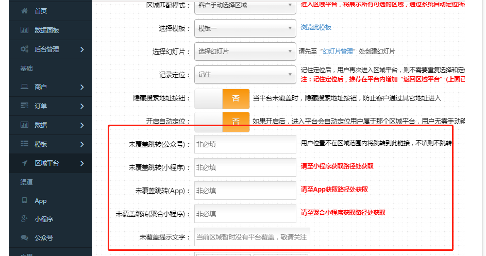Viewport: 486px width, 256px height.
Task: Click the 未覆盖提示文字 input field
Action: click(x=252, y=237)
